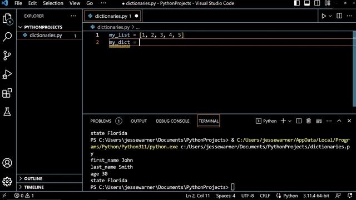Change indentation via Spaces: 4
The image size is (356, 200).
226,196
